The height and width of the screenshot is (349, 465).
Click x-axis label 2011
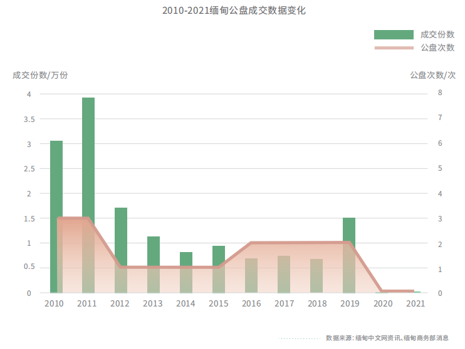point(87,304)
